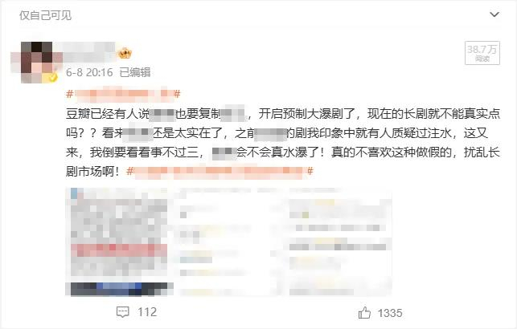The height and width of the screenshot is (329, 517).
Task: Click the 仅自己可见 visibility label
Action: tap(45, 15)
